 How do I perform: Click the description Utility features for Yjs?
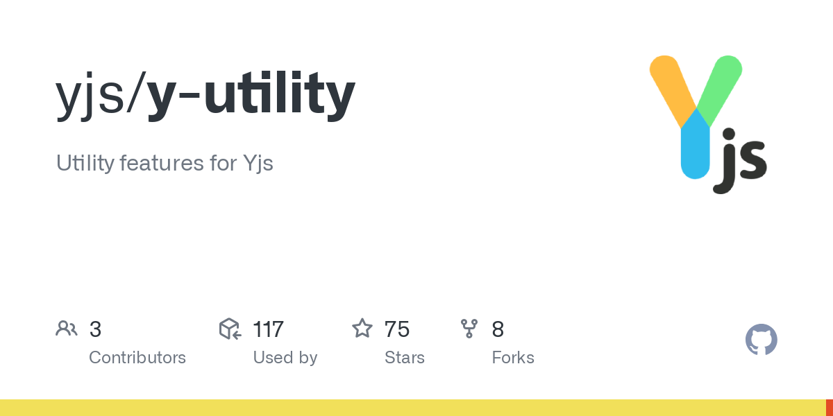coord(165,164)
